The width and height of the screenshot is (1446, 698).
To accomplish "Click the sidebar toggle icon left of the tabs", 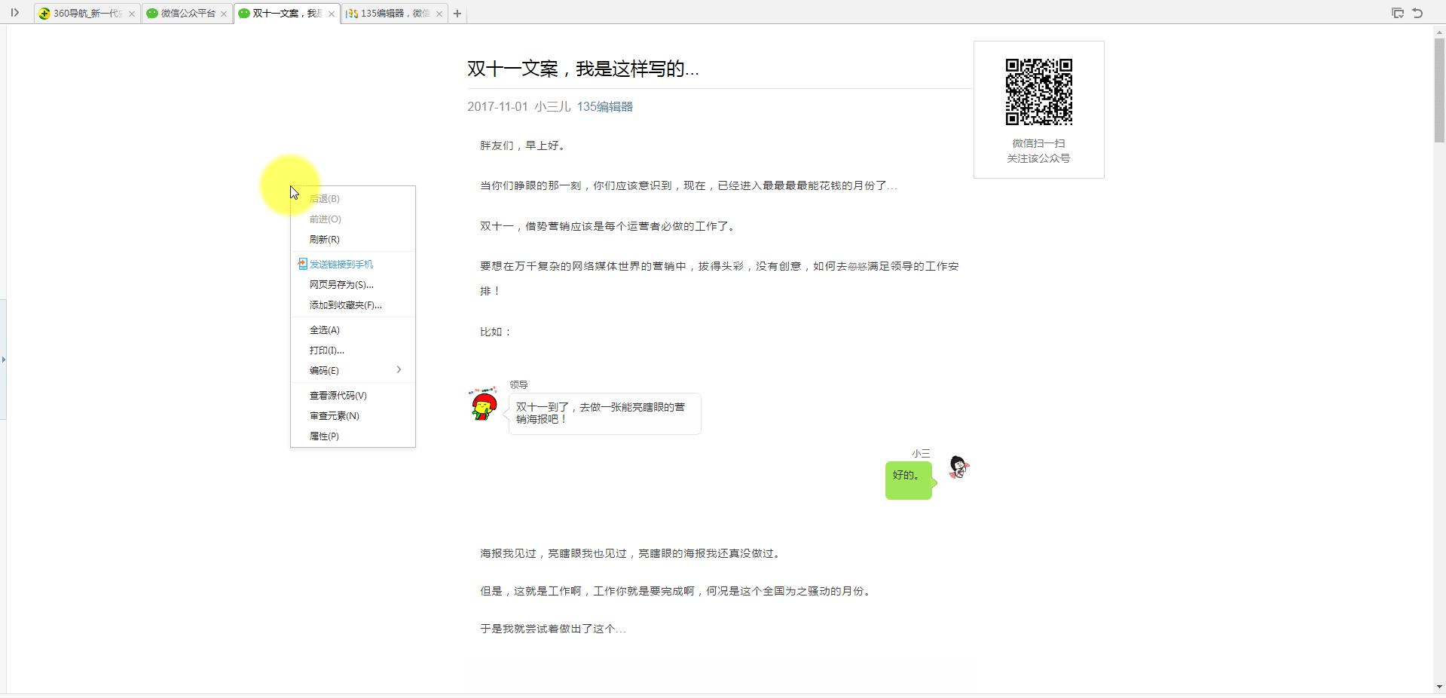I will (x=14, y=13).
